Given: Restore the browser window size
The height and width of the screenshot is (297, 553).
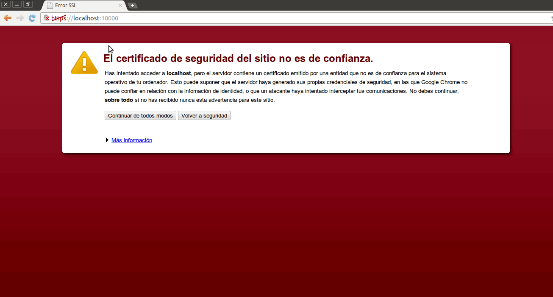Looking at the screenshot, I should pyautogui.click(x=28, y=4).
